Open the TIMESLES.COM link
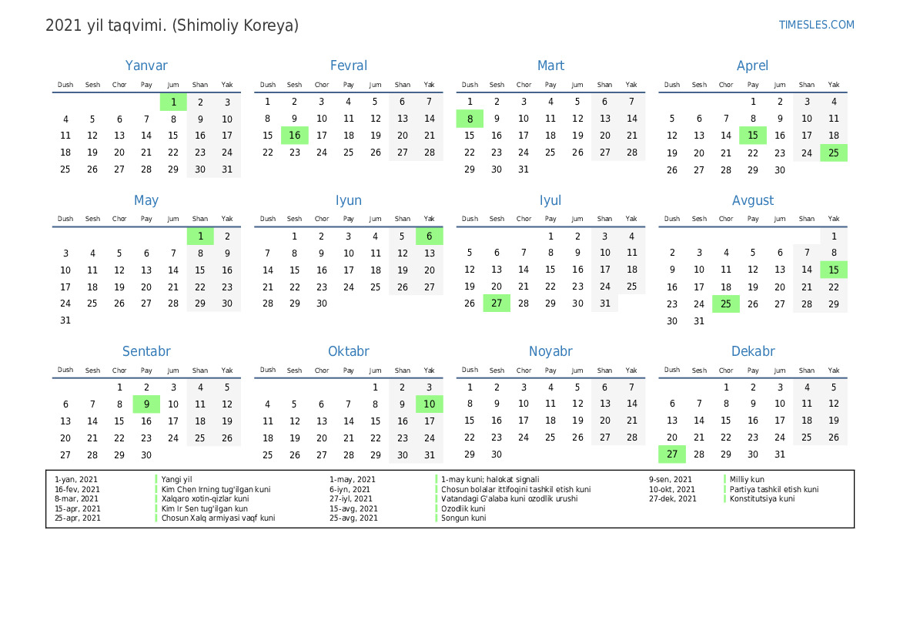900x637 pixels. point(816,25)
